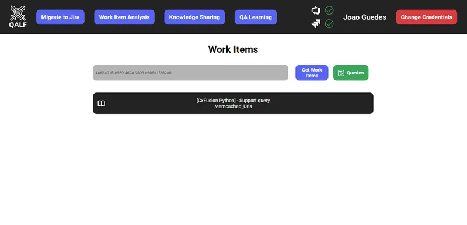This screenshot has width=467, height=225.
Task: Click the Get Work Items button
Action: coord(312,73)
